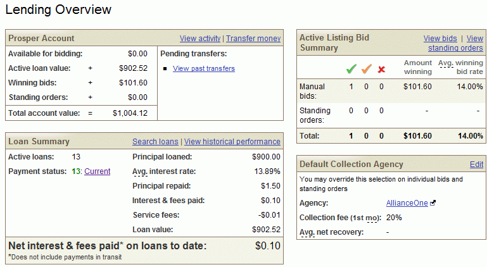Open View historical performance link
Viewport: 487px width, 267px height.
(232, 142)
